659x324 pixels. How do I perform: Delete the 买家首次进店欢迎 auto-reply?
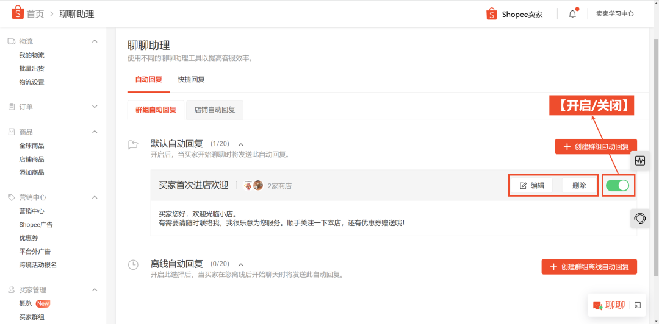point(579,186)
